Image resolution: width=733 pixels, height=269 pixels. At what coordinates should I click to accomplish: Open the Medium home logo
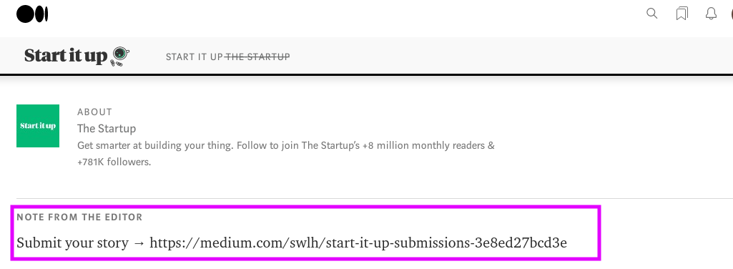[32, 14]
